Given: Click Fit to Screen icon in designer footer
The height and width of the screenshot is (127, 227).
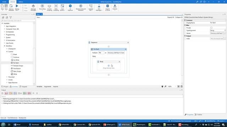Looking at the screenshot, I should tap(178, 86).
